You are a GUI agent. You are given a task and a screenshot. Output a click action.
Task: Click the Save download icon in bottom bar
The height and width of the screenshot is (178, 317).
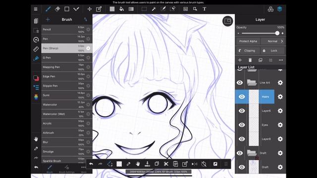(x=148, y=164)
